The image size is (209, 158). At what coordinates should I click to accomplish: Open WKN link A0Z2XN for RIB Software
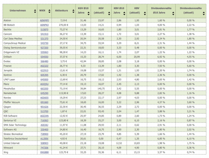tap(44, 116)
